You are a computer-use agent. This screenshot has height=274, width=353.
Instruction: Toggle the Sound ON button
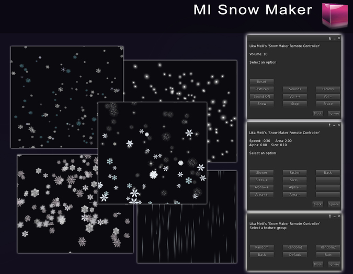coord(261,97)
